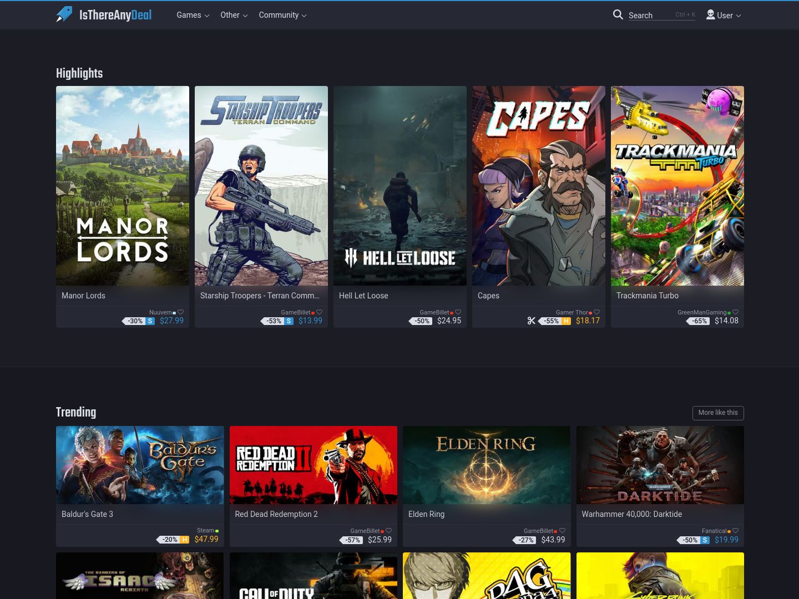Click the $27.99 price on Manor Lords
Viewport: 799px width, 599px height.
171,321
